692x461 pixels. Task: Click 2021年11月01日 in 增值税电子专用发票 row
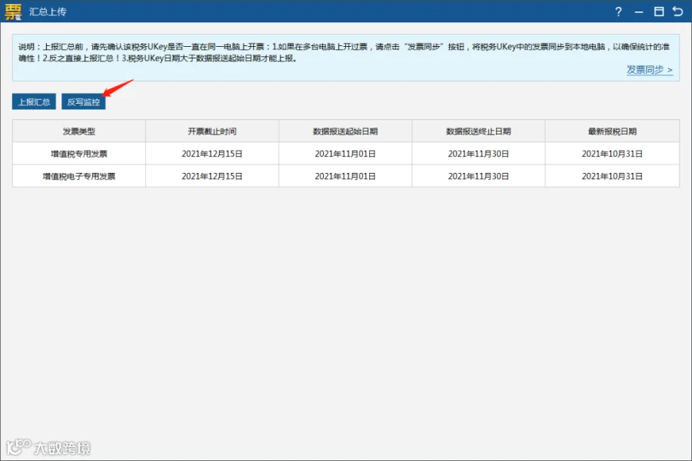[345, 177]
